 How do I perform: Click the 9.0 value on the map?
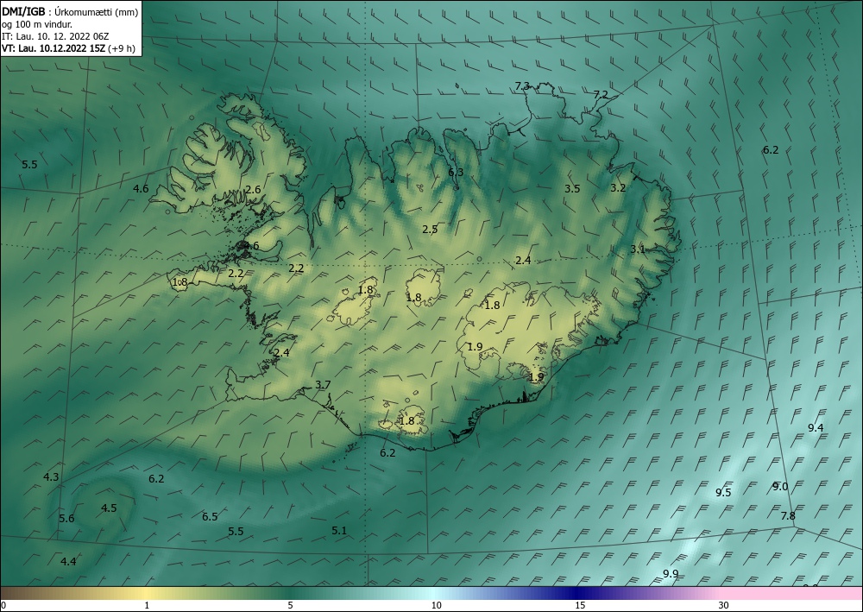780,487
